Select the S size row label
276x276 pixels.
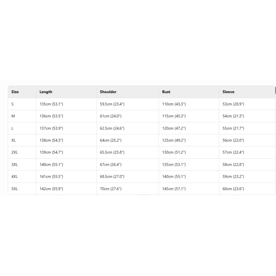pos(12,104)
